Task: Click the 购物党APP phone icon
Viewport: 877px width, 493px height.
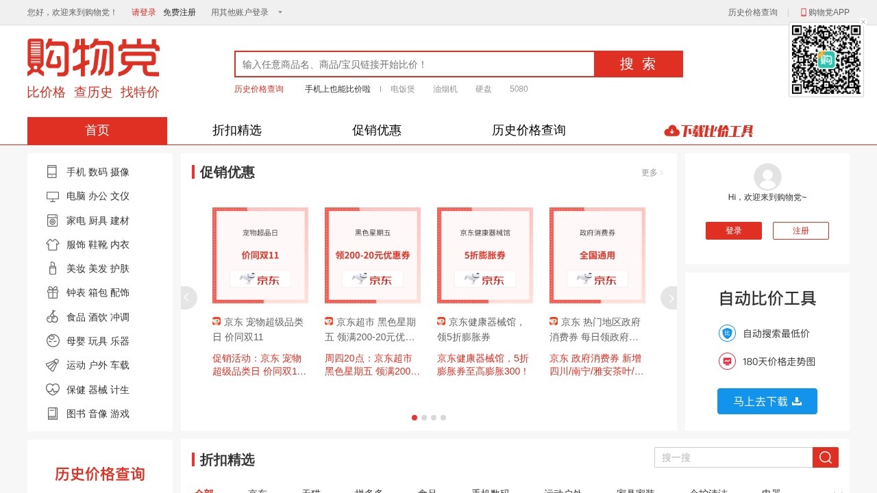Action: [x=804, y=12]
